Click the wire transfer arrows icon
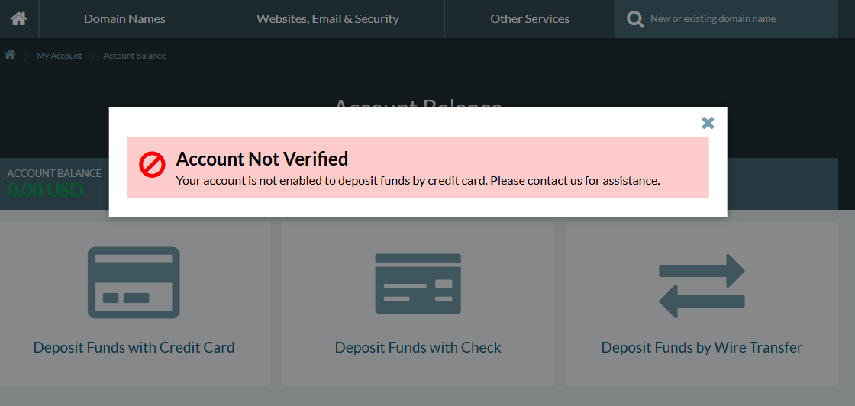The height and width of the screenshot is (406, 855). (702, 286)
